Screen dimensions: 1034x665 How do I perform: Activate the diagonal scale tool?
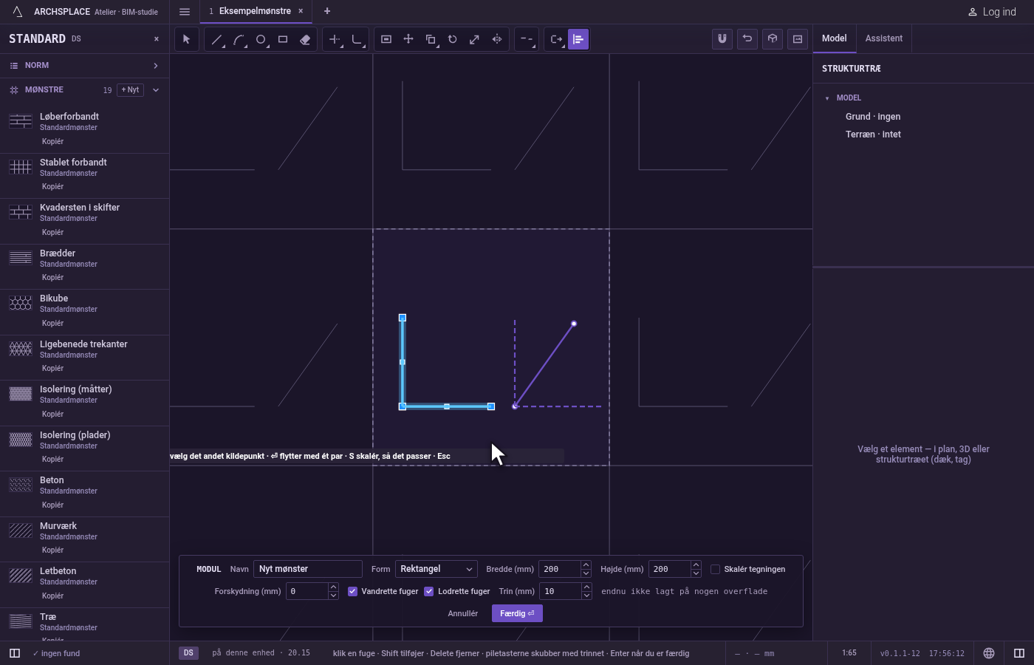[x=475, y=39]
